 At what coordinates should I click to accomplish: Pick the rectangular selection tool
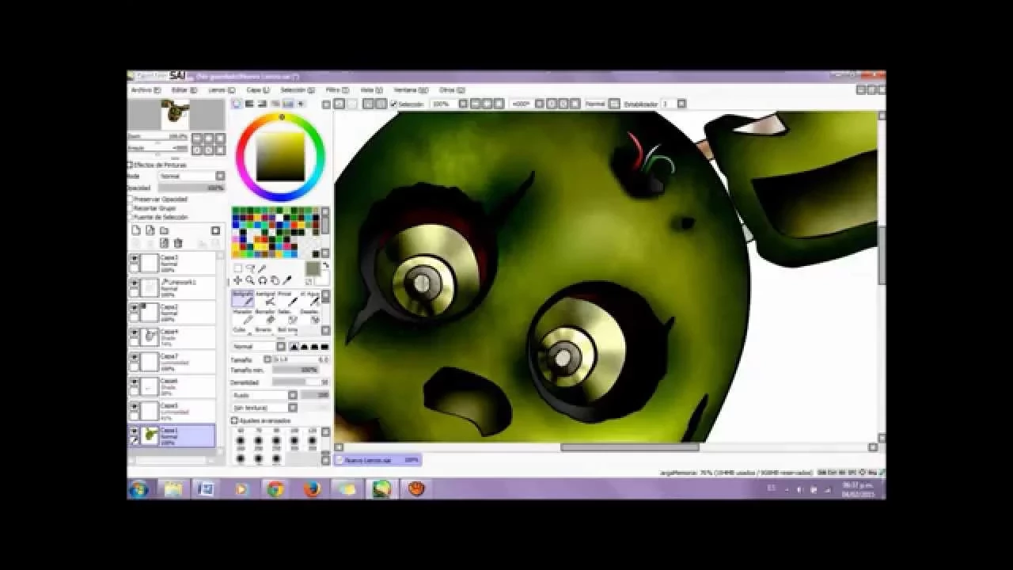point(237,268)
